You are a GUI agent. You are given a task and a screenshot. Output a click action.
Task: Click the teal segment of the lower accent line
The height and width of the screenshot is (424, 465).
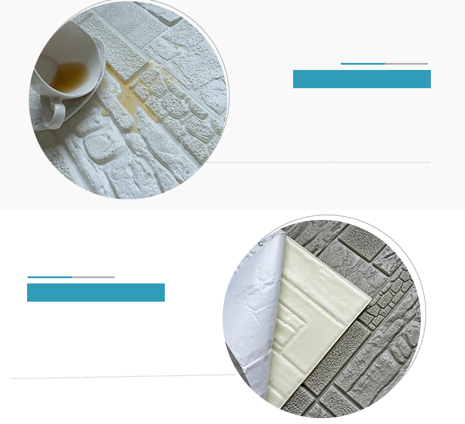tap(49, 278)
